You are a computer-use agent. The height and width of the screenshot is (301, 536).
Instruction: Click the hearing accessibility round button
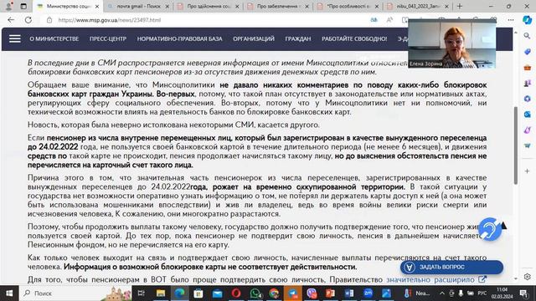coord(490,229)
